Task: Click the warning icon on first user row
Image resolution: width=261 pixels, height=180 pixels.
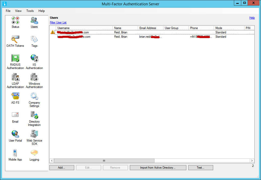Action: (x=53, y=32)
